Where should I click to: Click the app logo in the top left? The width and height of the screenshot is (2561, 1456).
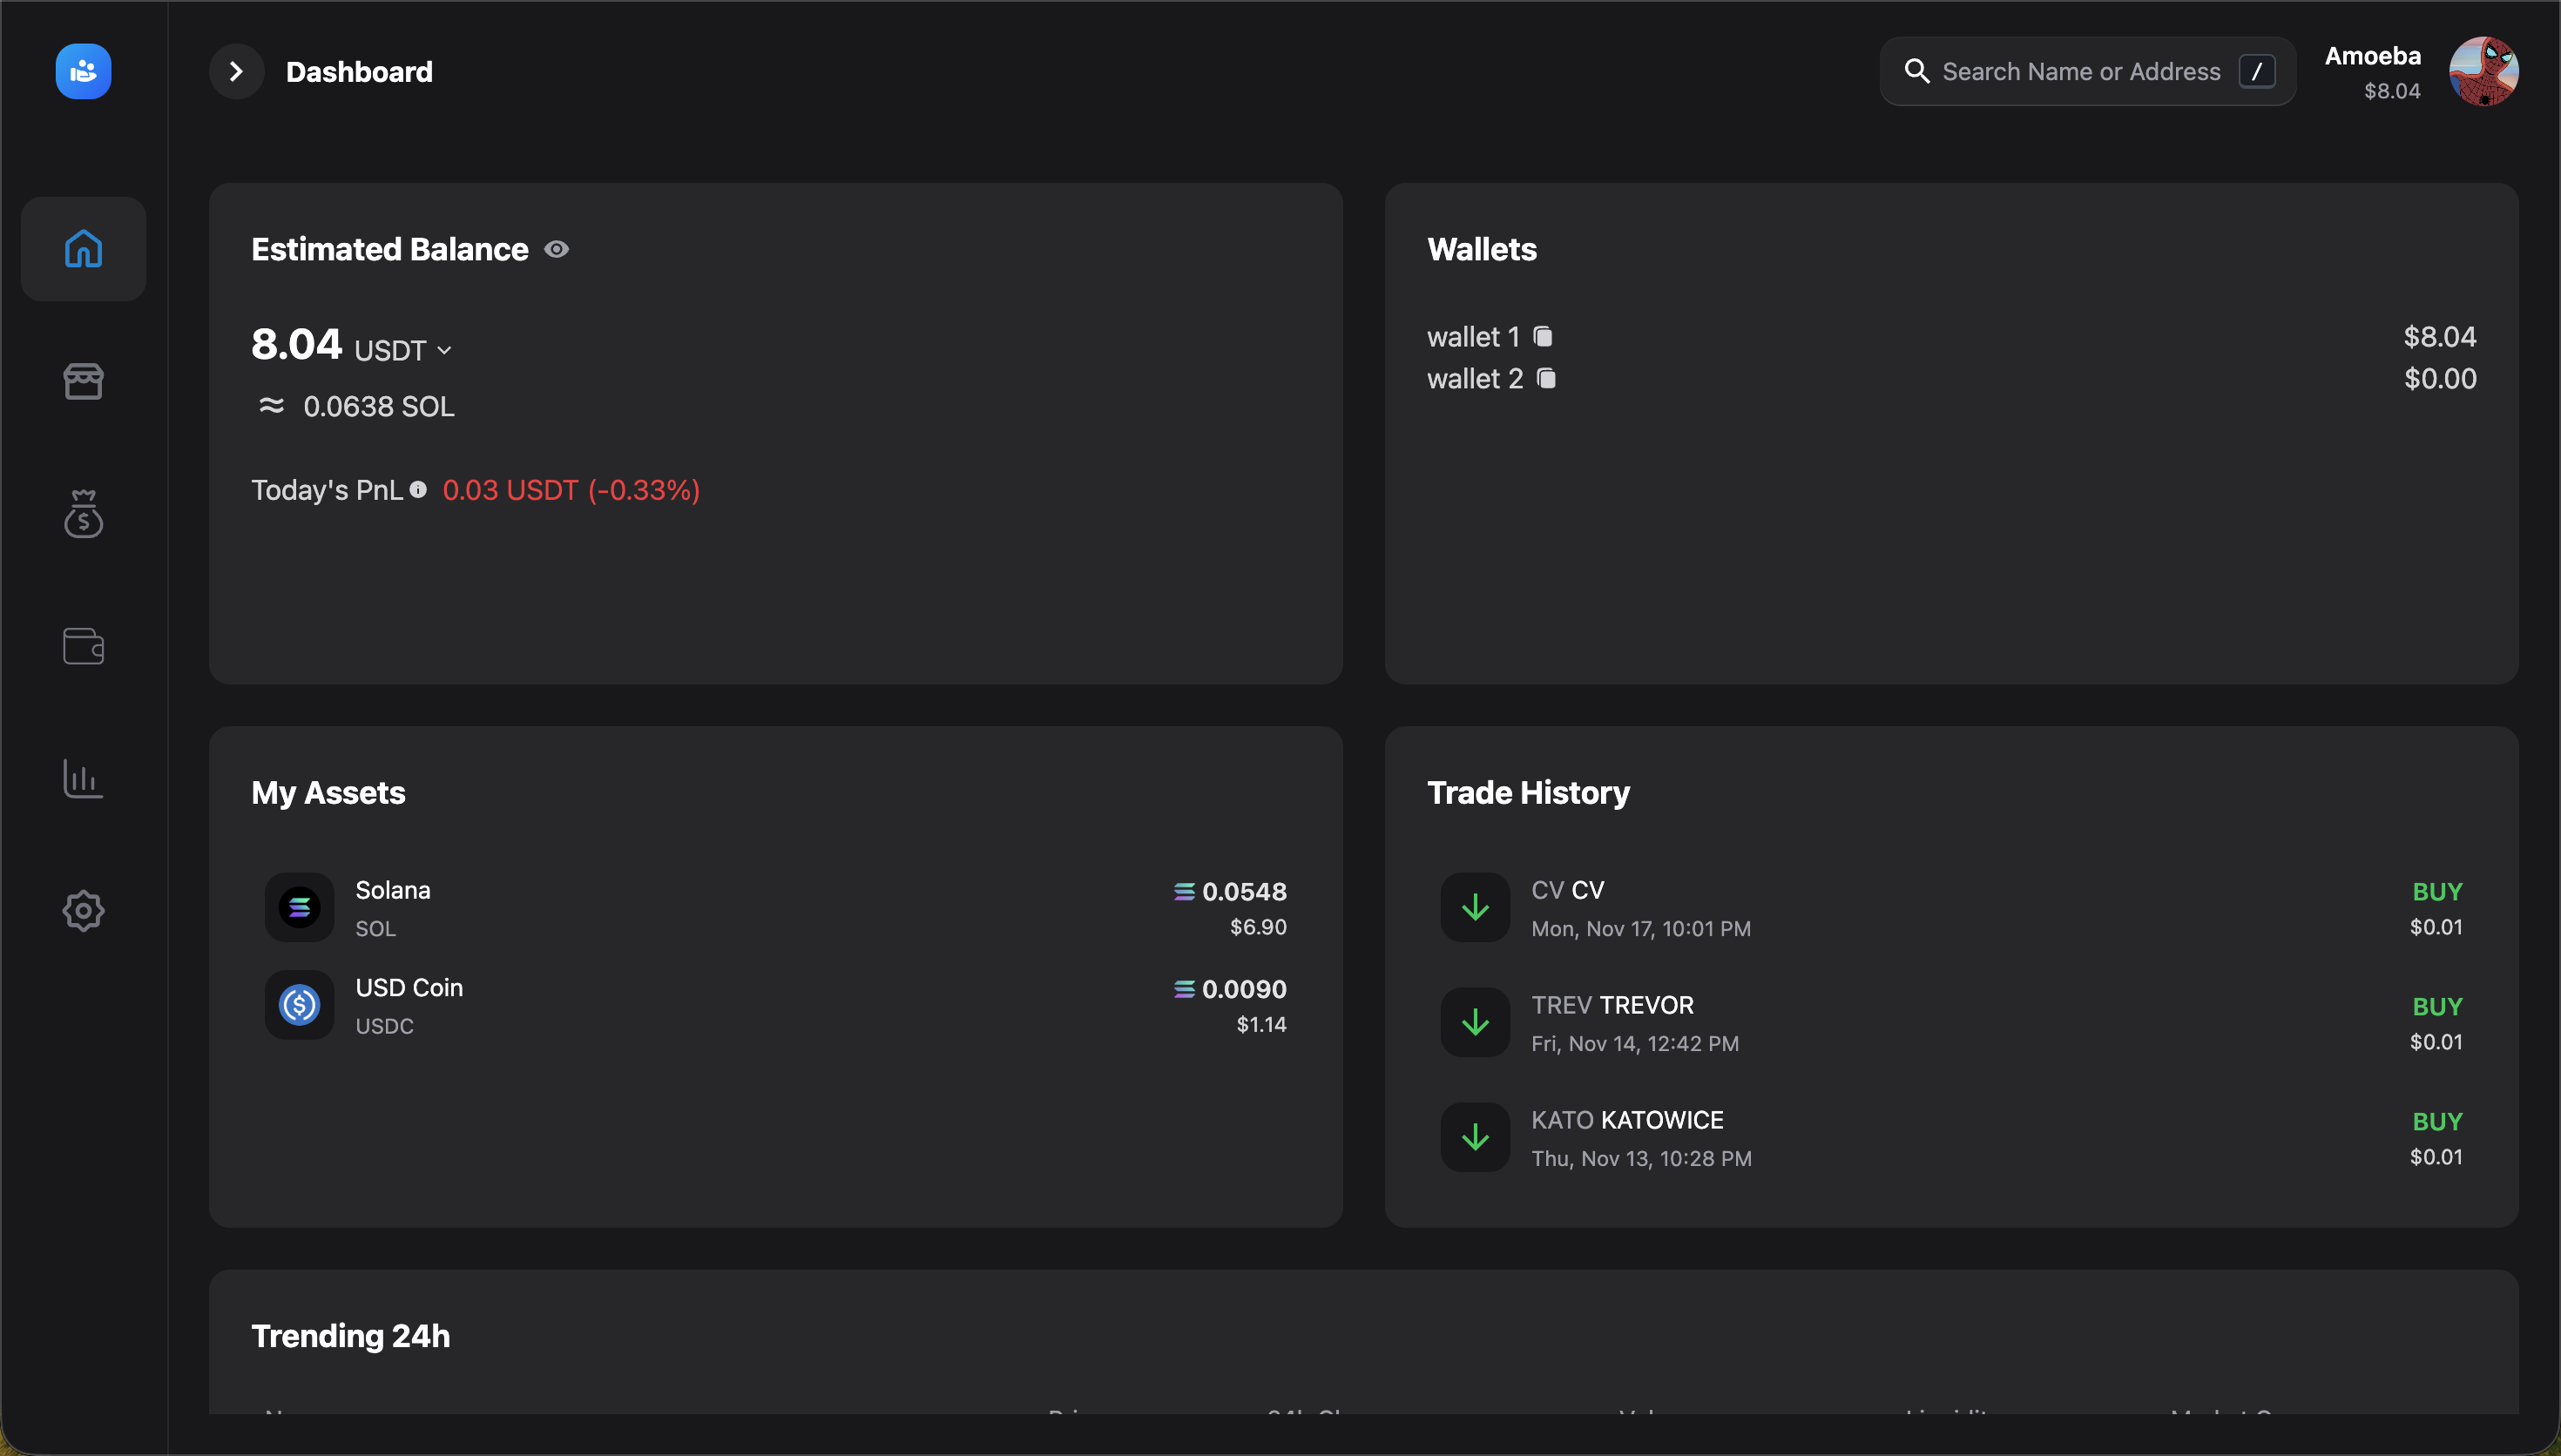point(82,71)
